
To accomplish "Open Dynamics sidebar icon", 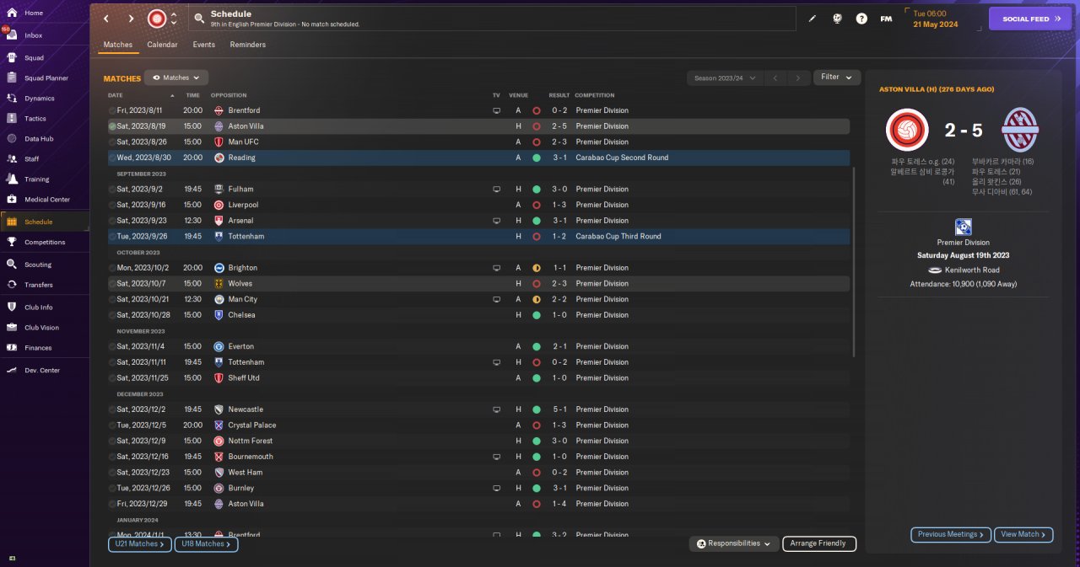I will [x=12, y=99].
